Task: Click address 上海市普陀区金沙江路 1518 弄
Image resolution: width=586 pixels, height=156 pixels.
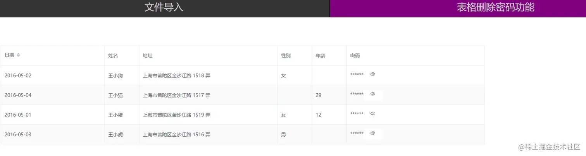Action: click(177, 75)
